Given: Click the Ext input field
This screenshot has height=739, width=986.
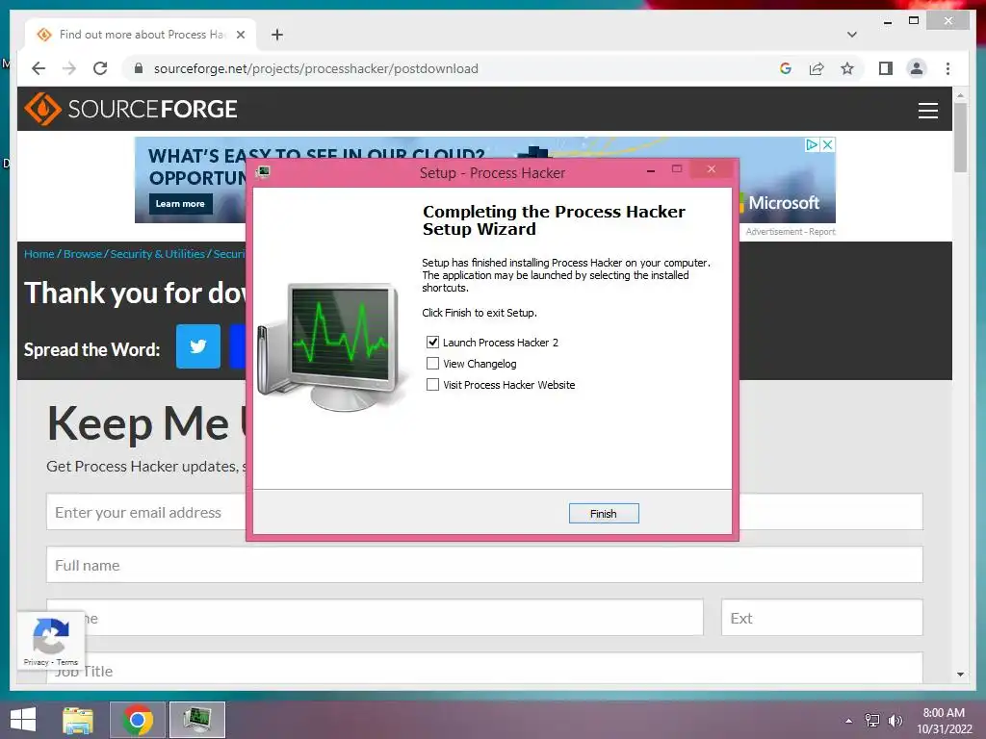Looking at the screenshot, I should (x=822, y=618).
